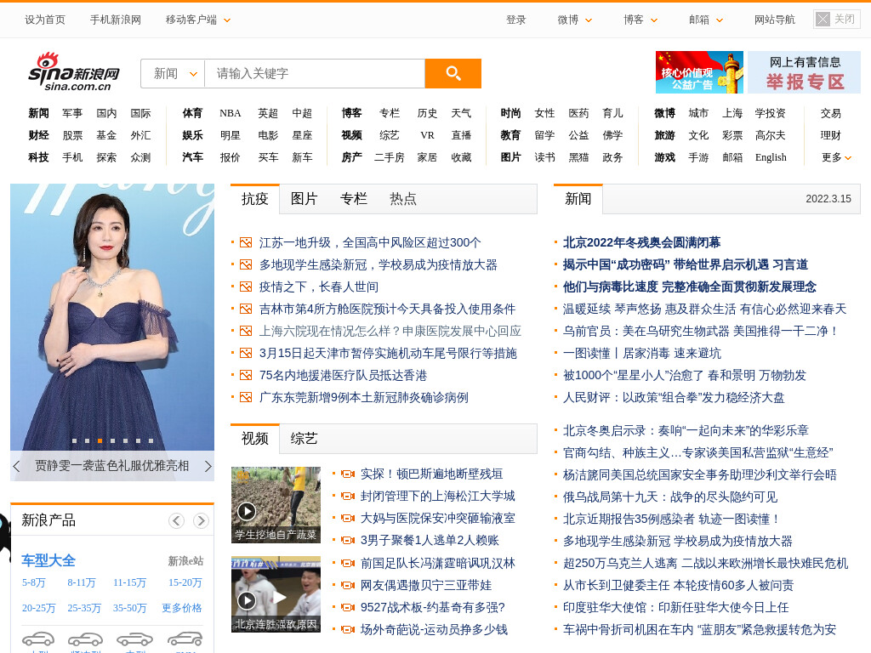Viewport: 871px width, 653px height.
Task: Open headline 北京2022年冬残奥会圆满闭幕
Action: (x=641, y=242)
